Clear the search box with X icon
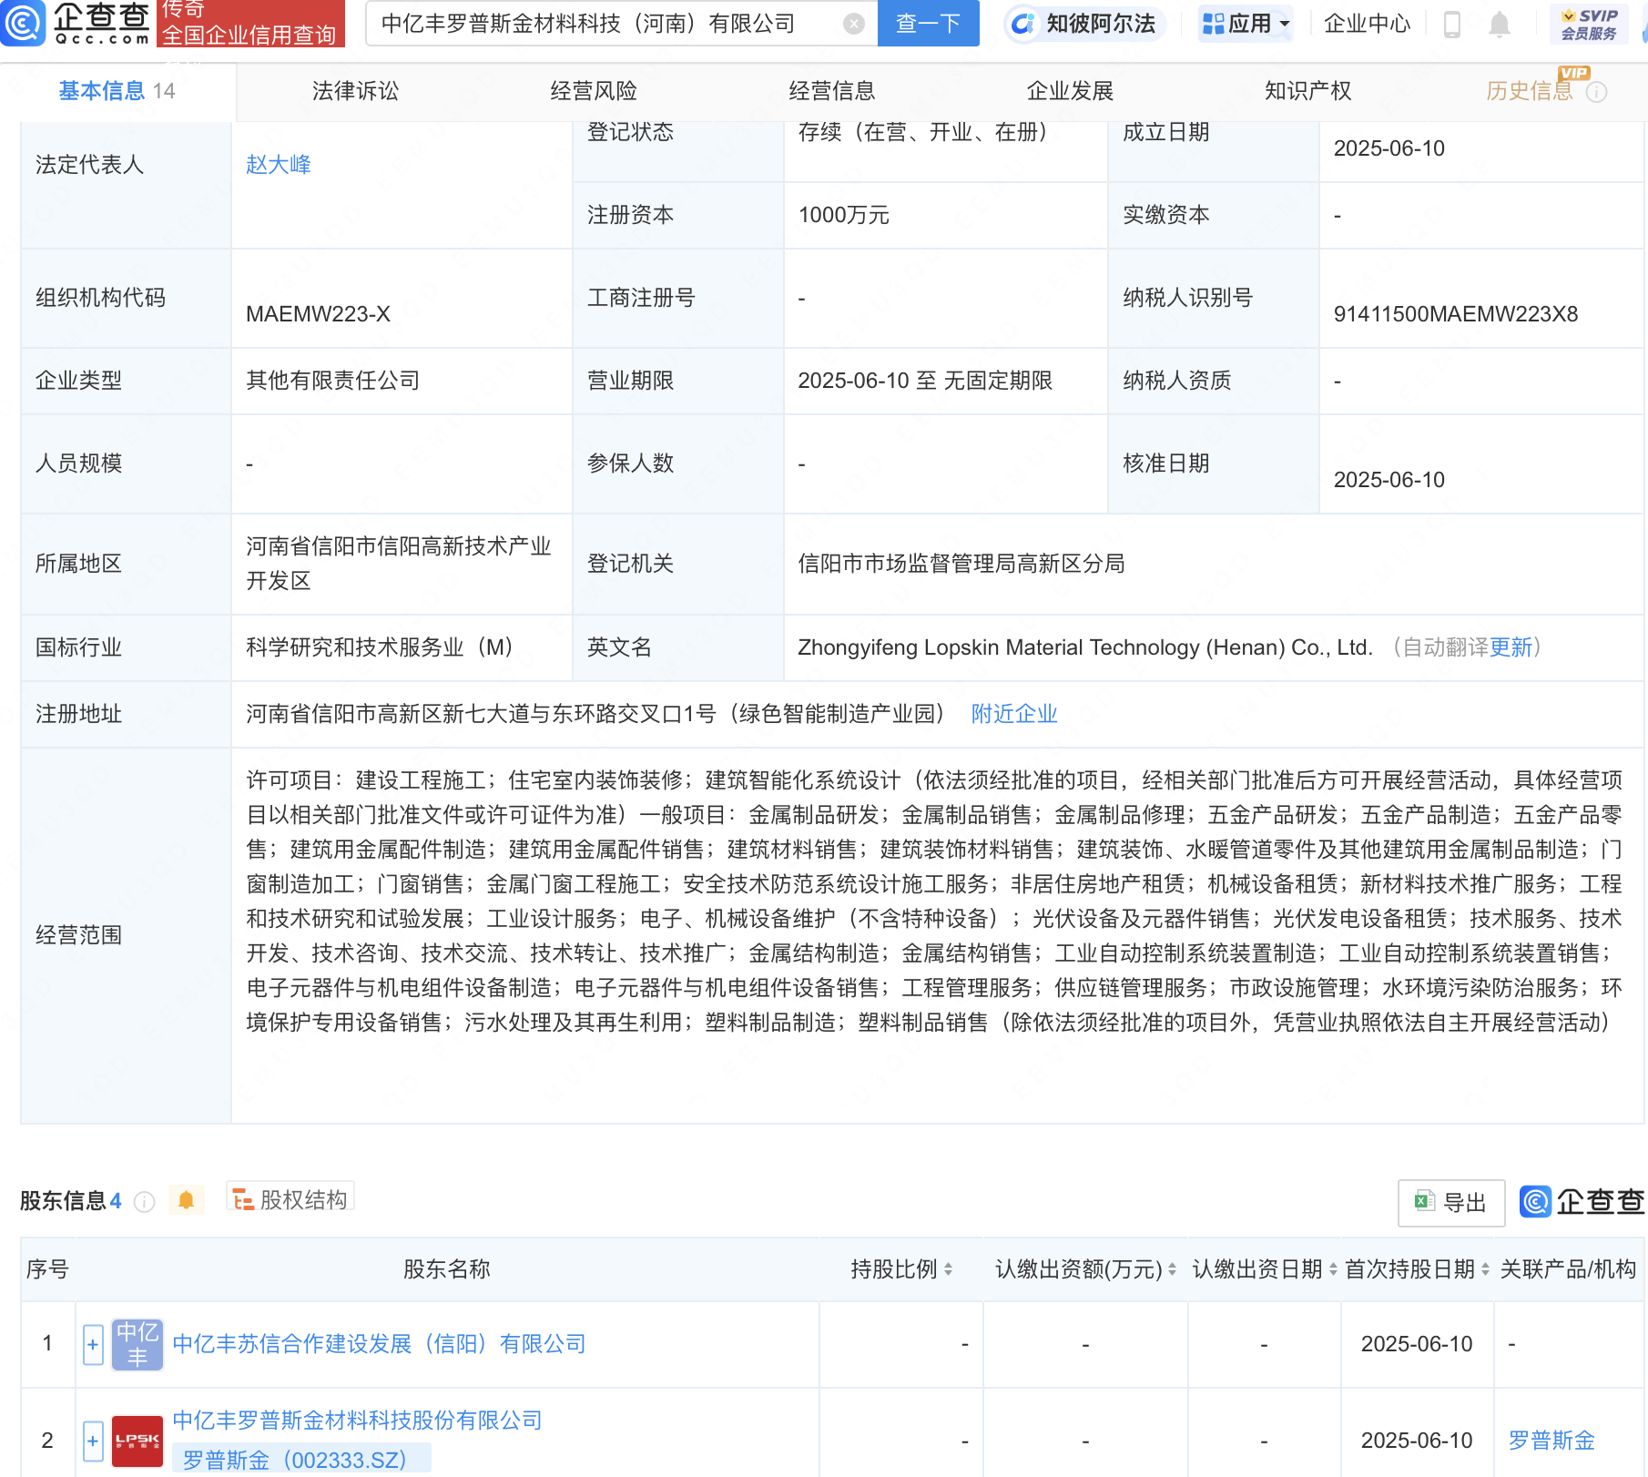Image resolution: width=1648 pixels, height=1477 pixels. 853,24
